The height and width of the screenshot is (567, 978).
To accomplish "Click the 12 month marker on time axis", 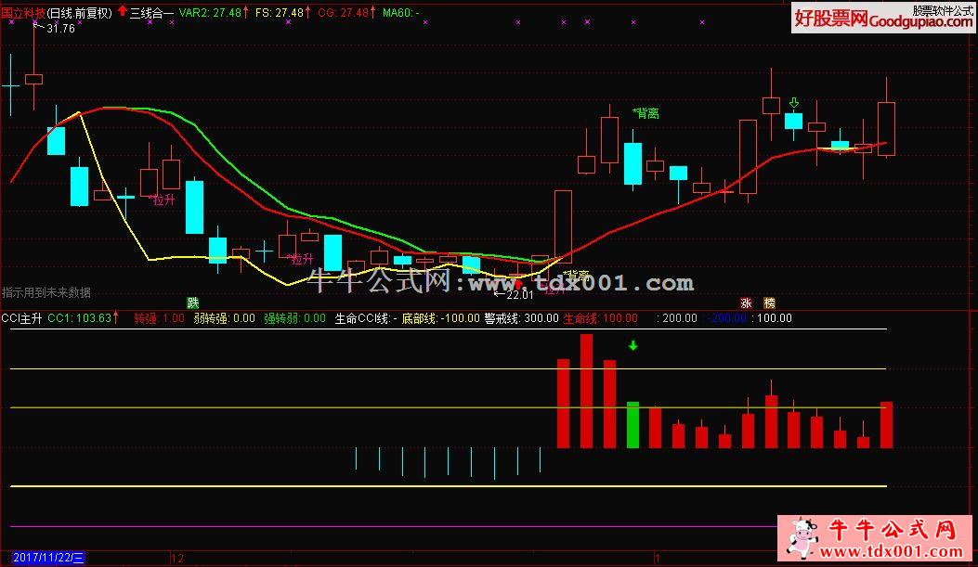I will click(177, 558).
